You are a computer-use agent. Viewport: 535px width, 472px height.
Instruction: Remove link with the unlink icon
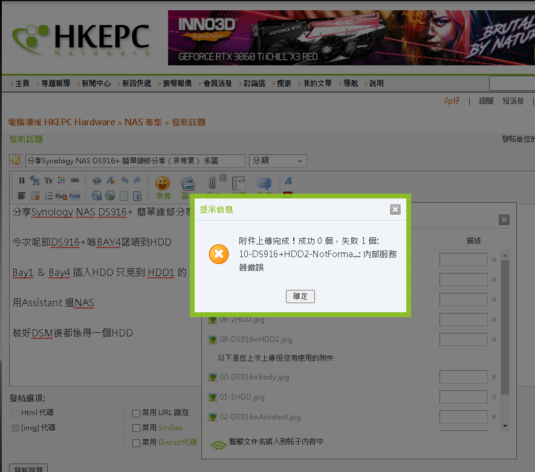(x=97, y=180)
